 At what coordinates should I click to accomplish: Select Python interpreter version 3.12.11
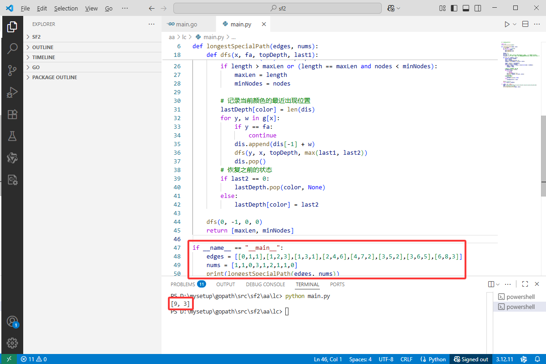pos(505,359)
